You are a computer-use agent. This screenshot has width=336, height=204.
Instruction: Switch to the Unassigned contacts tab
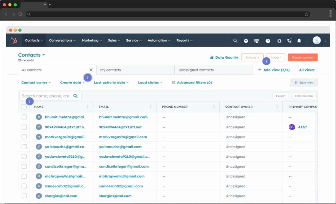[x=214, y=70]
